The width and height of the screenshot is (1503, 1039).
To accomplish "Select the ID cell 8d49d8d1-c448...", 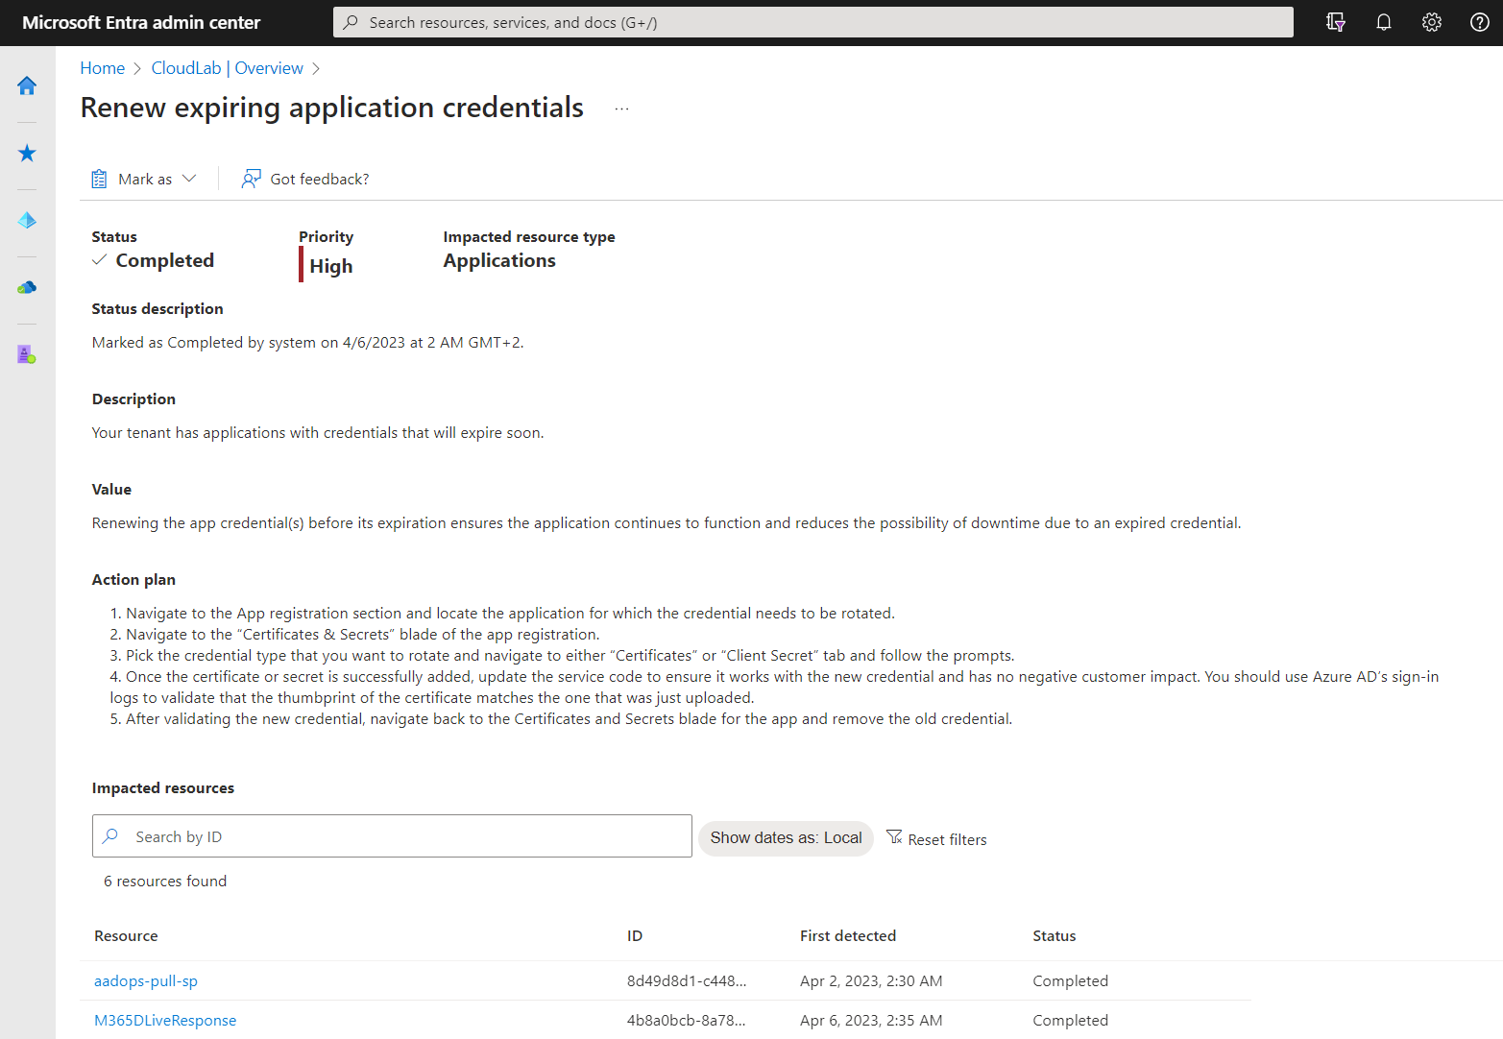I will pyautogui.click(x=687, y=981).
